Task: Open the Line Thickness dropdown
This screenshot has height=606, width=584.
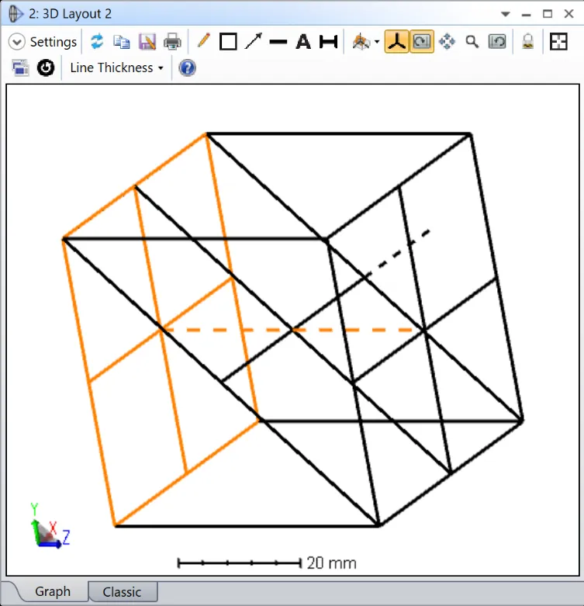Action: tap(116, 68)
